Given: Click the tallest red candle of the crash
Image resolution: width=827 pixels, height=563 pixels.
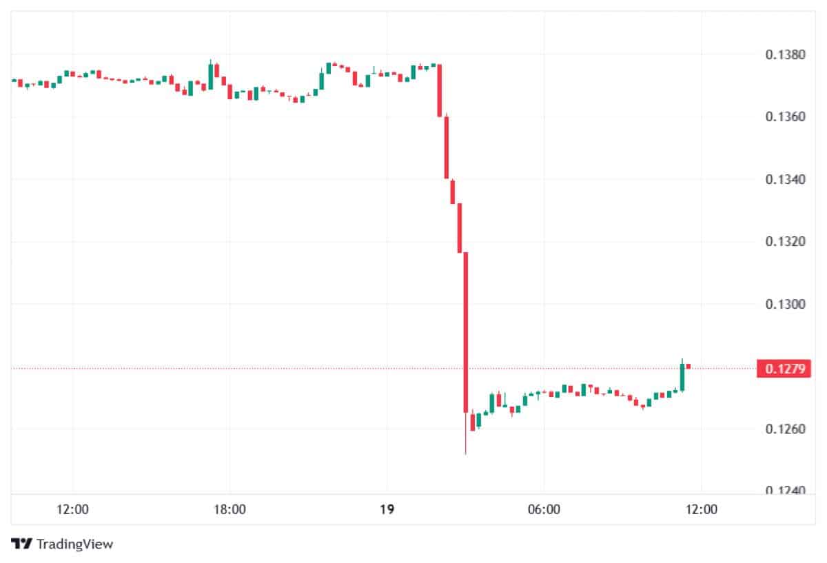Looking at the screenshot, I should tap(466, 331).
